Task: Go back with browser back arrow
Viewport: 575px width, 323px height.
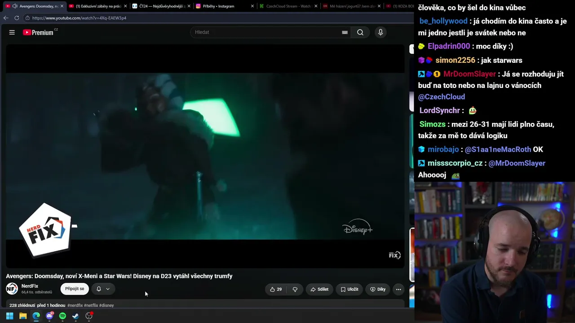Action: tap(6, 18)
